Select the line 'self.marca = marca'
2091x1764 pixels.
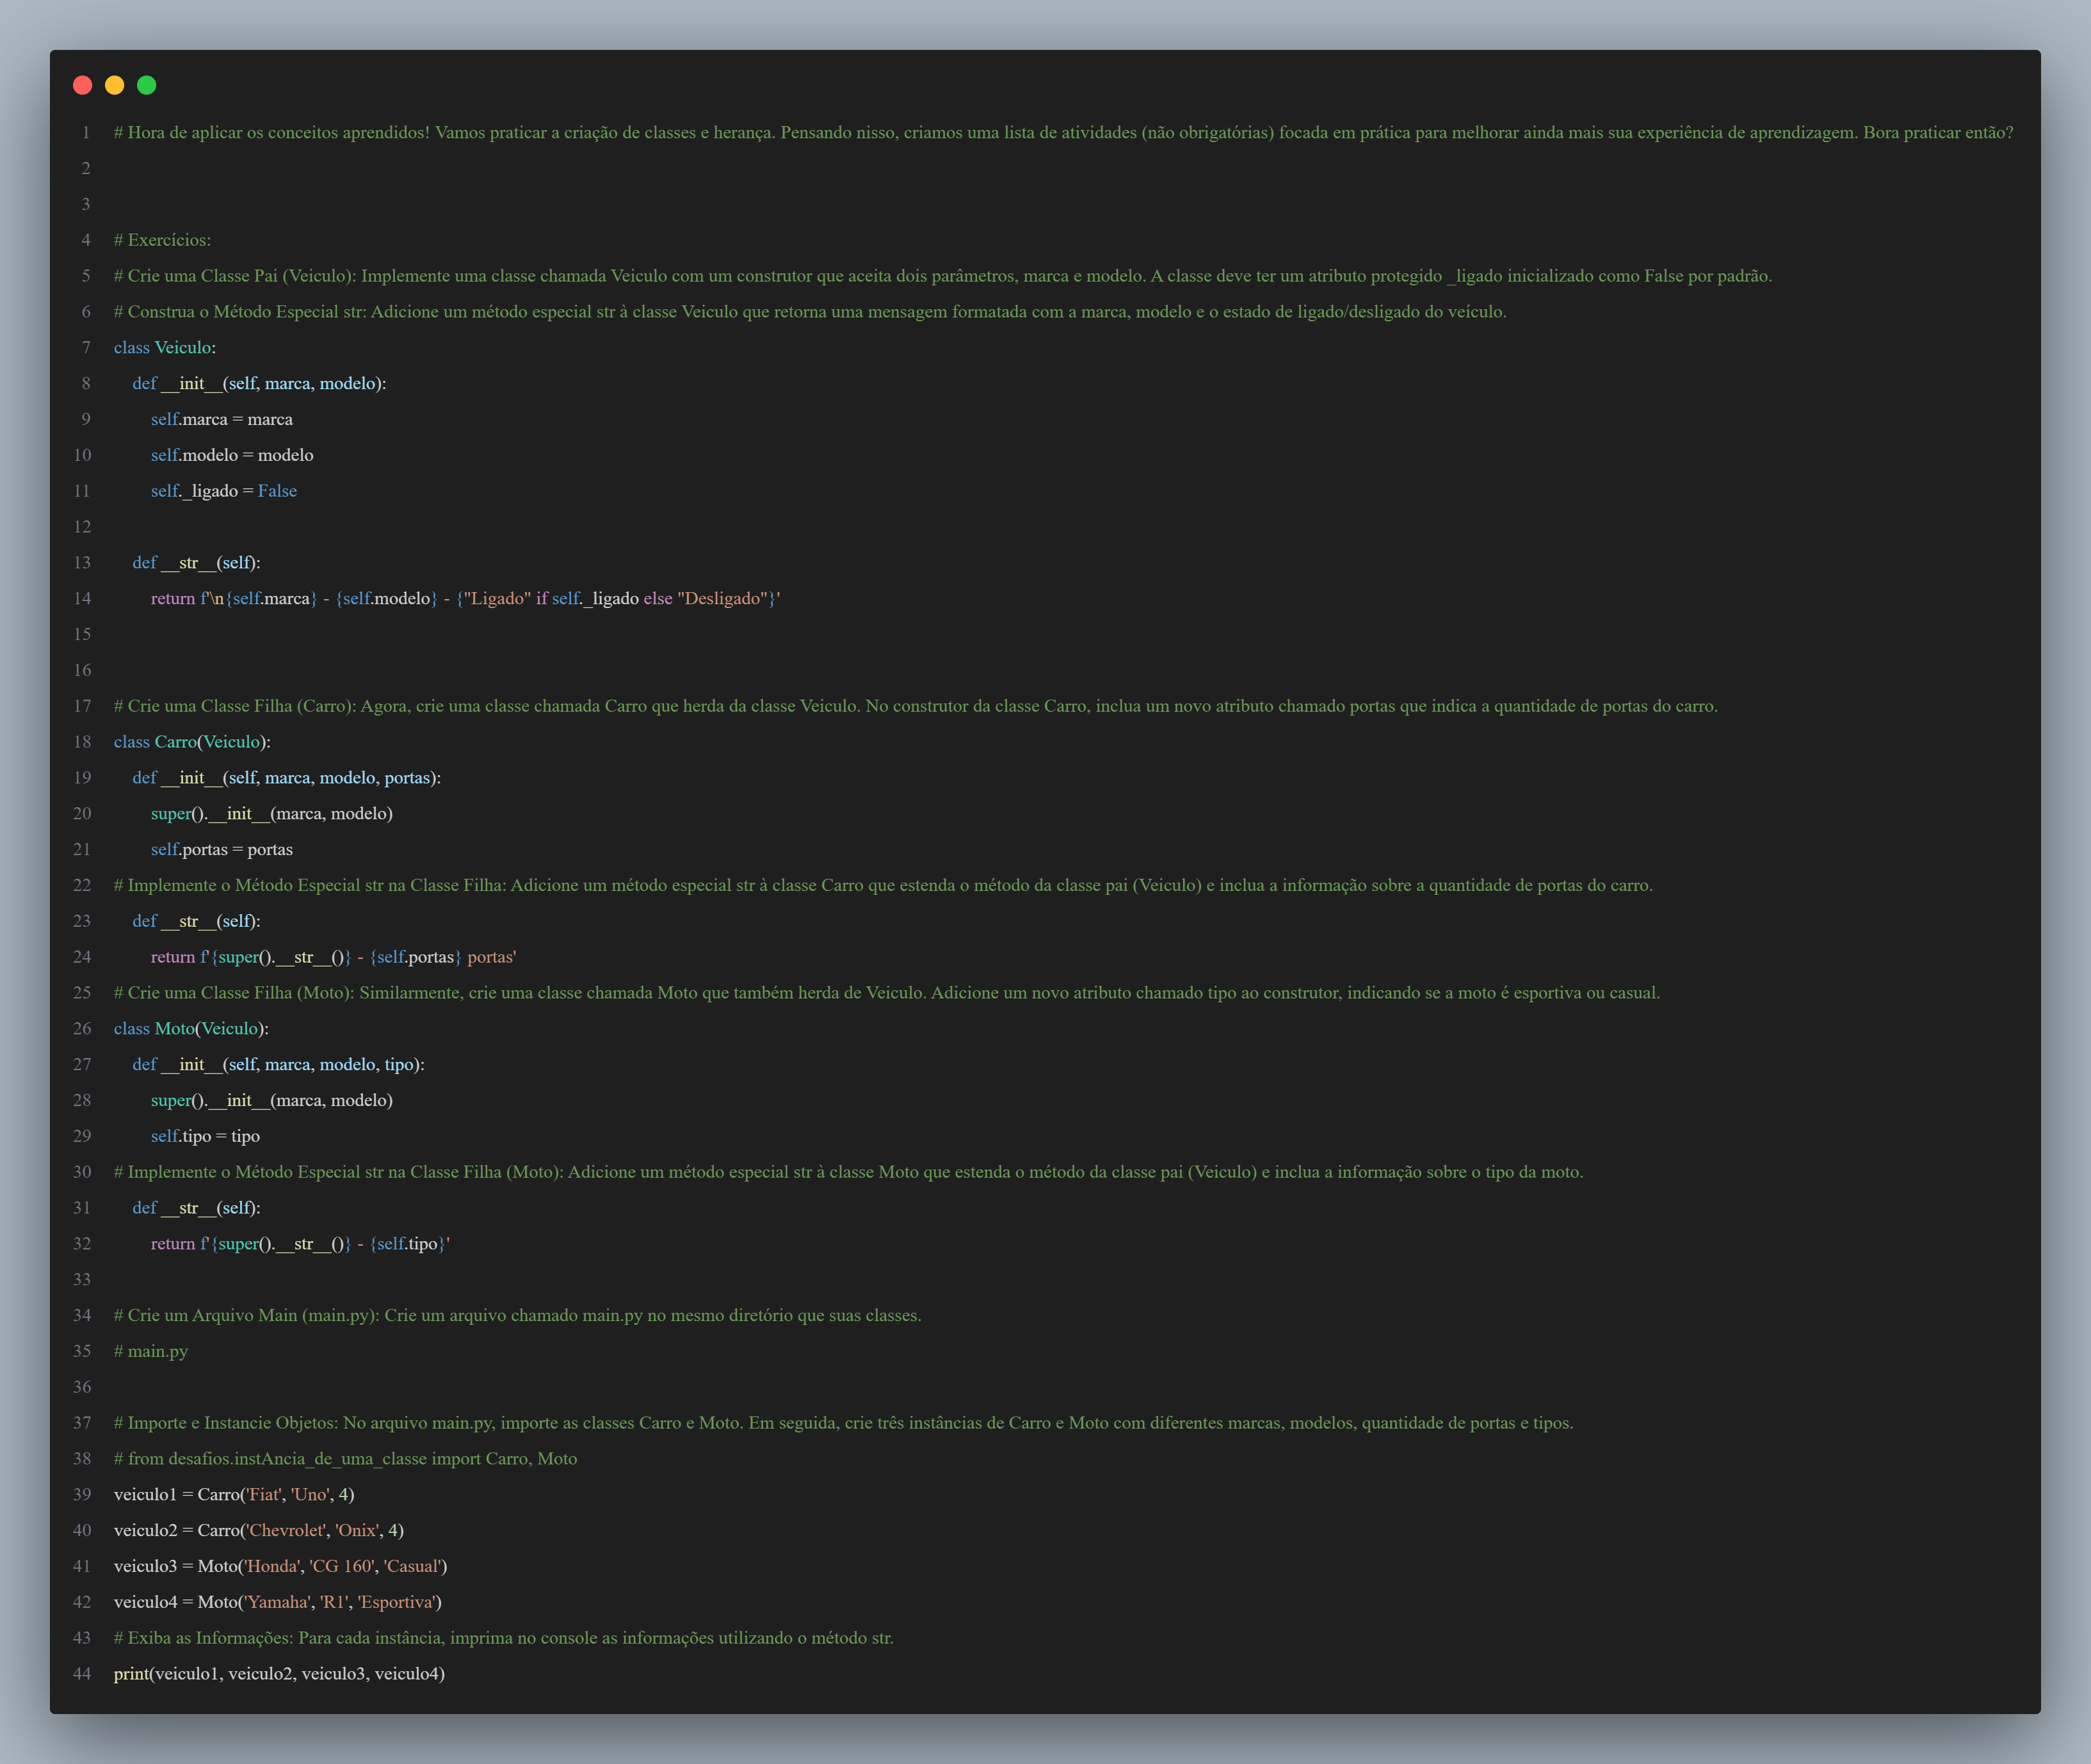click(222, 419)
